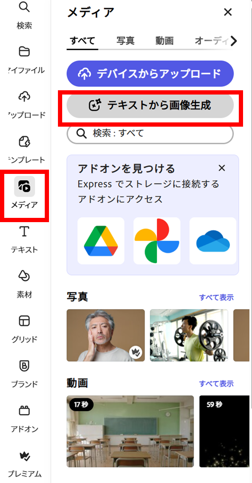Viewport: 252px width, 483px height.
Task: Select the Google Drive add-on icon
Action: 101,241
